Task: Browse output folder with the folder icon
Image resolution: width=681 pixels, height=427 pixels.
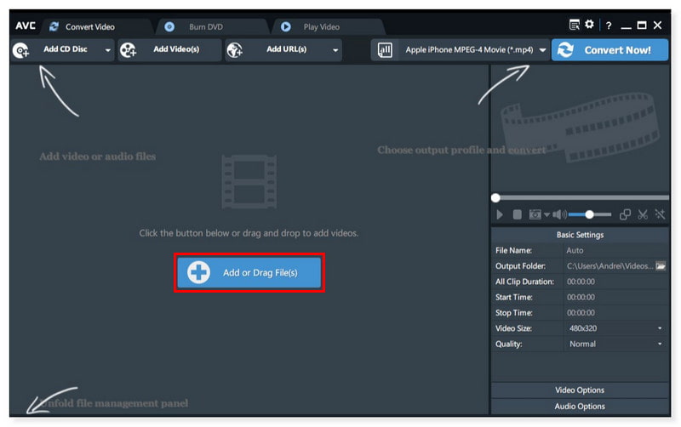Action: tap(660, 266)
